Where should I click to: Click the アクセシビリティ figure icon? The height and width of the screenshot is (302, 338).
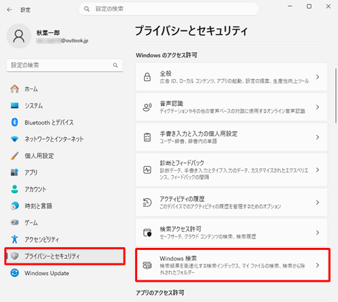click(15, 239)
